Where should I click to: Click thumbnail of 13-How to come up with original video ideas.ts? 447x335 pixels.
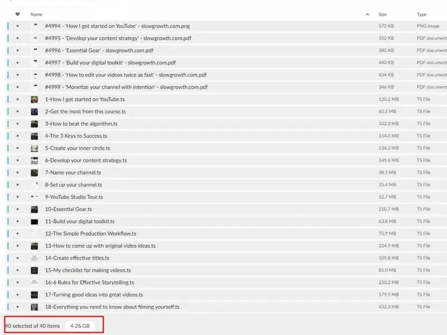pos(35,246)
